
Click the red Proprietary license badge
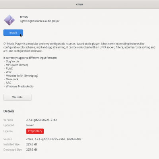coord(35,131)
